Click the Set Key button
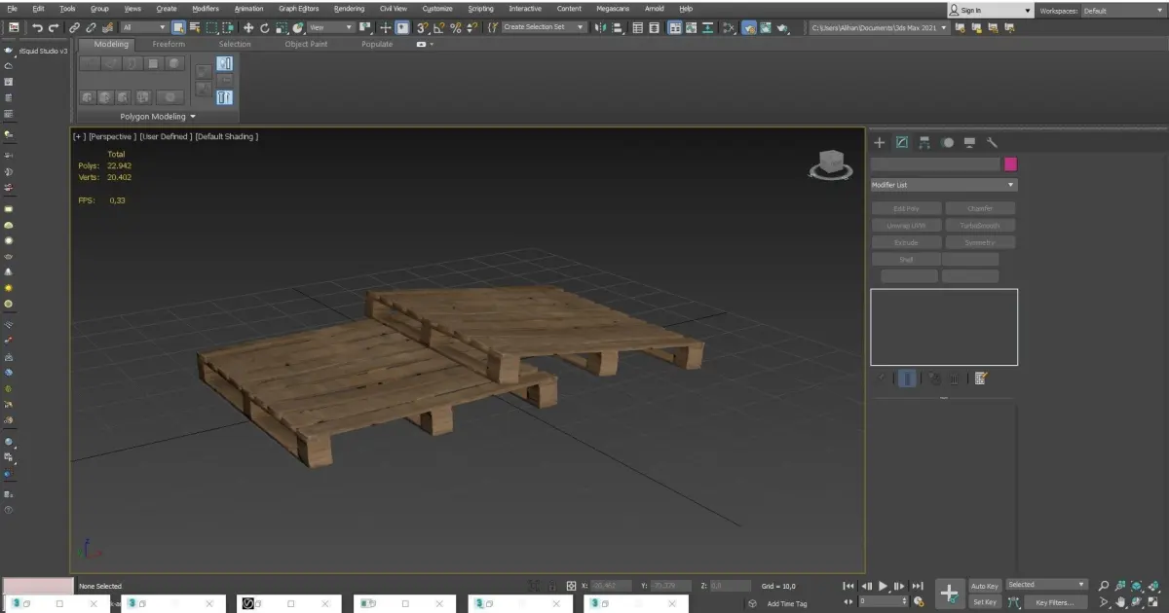The width and height of the screenshot is (1169, 613). click(x=984, y=602)
